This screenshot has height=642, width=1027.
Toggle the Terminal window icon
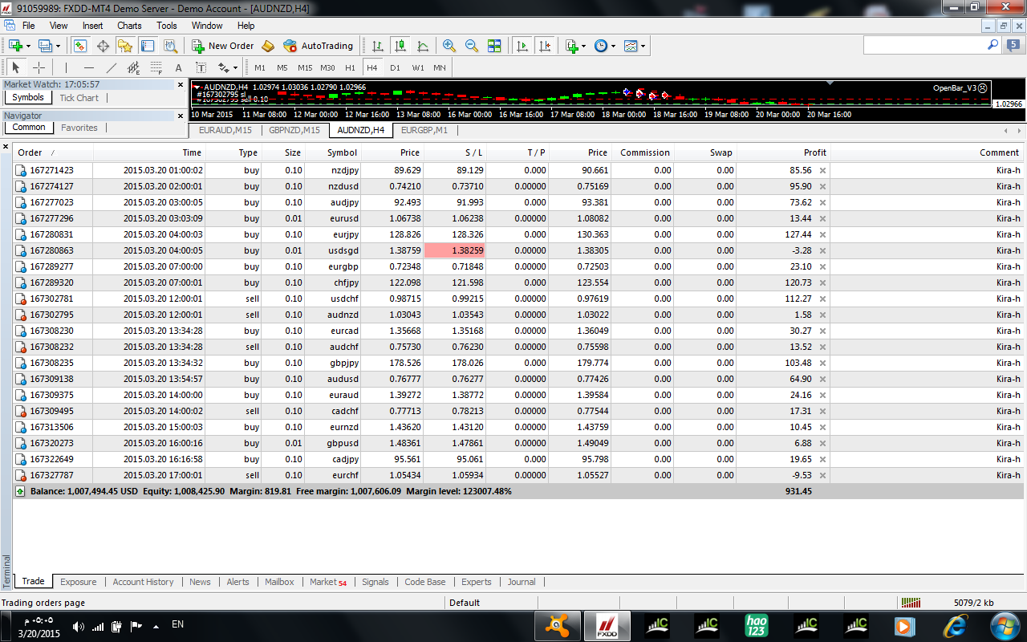(148, 46)
